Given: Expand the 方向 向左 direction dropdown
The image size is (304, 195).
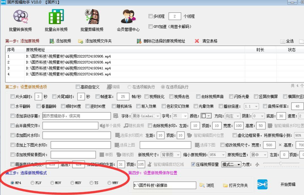Looking at the screenshot, I should (232, 116).
